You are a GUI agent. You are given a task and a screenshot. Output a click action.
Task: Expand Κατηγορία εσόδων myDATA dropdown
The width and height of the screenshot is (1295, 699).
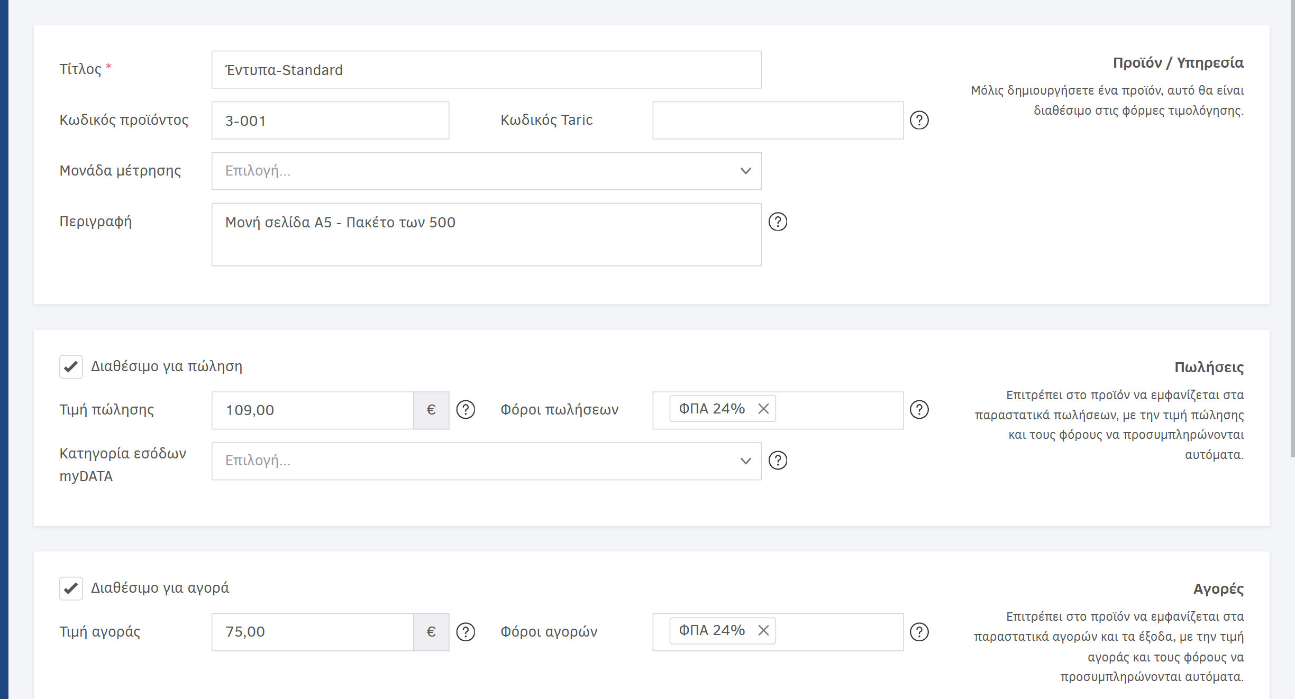coord(486,461)
